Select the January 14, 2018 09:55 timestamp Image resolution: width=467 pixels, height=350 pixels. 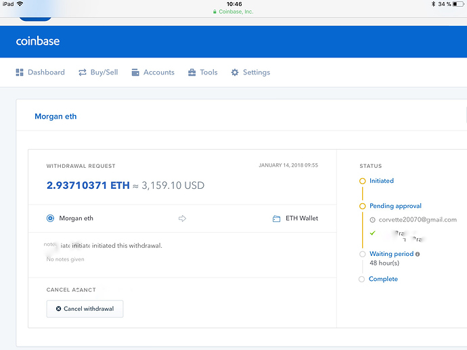point(288,165)
